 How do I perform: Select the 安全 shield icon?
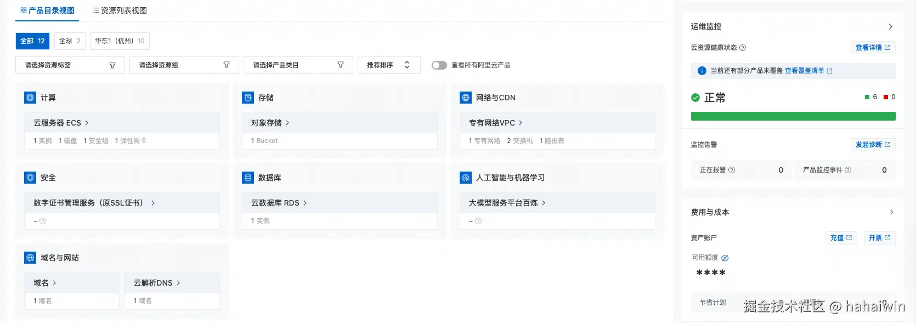[x=30, y=178]
